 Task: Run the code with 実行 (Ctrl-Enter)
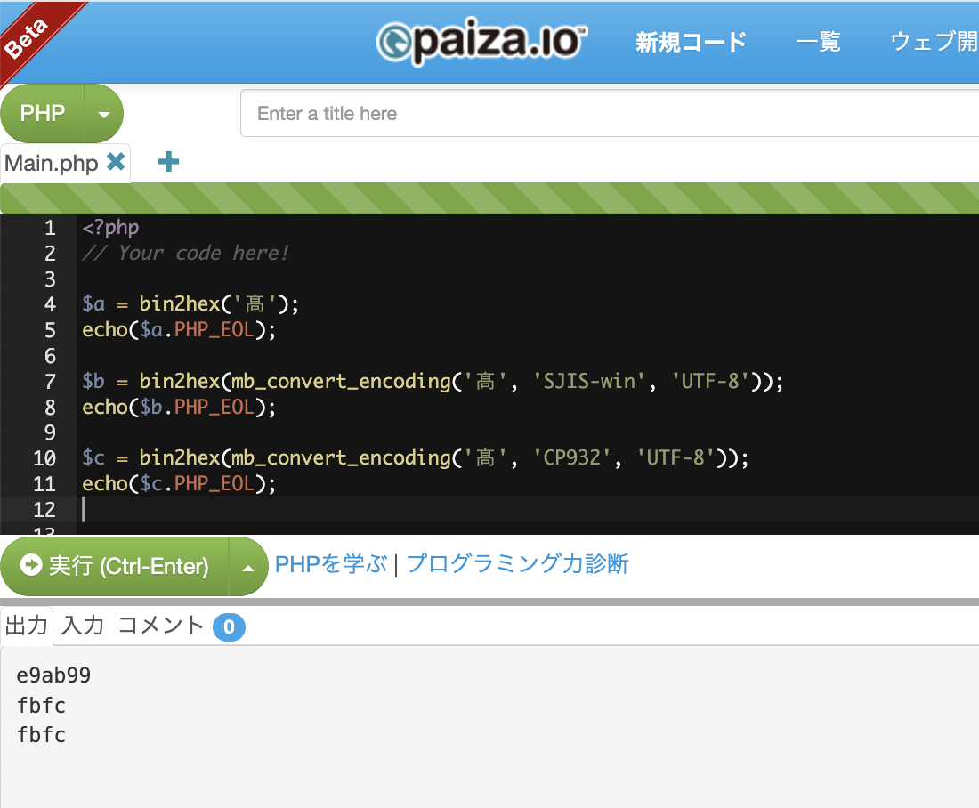coord(116,566)
